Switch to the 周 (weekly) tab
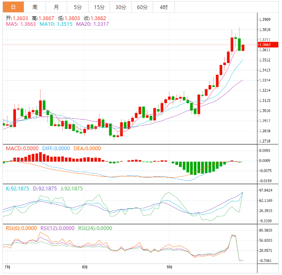 point(35,7)
